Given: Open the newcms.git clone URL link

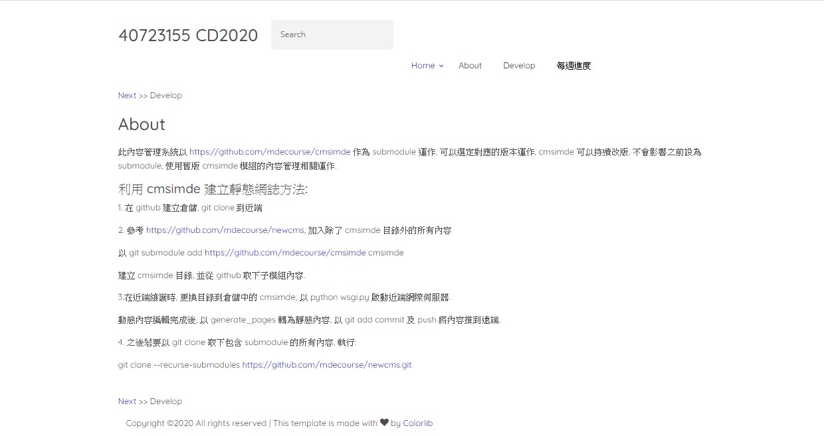Looking at the screenshot, I should click(326, 365).
